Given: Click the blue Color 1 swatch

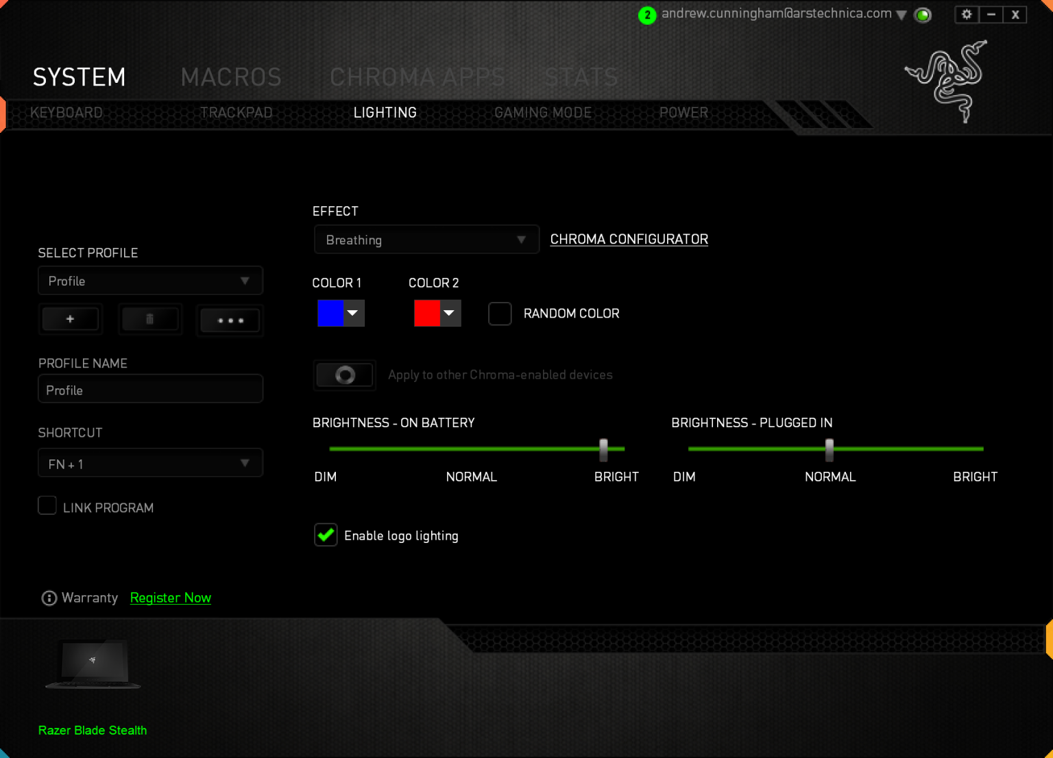Looking at the screenshot, I should pyautogui.click(x=330, y=313).
